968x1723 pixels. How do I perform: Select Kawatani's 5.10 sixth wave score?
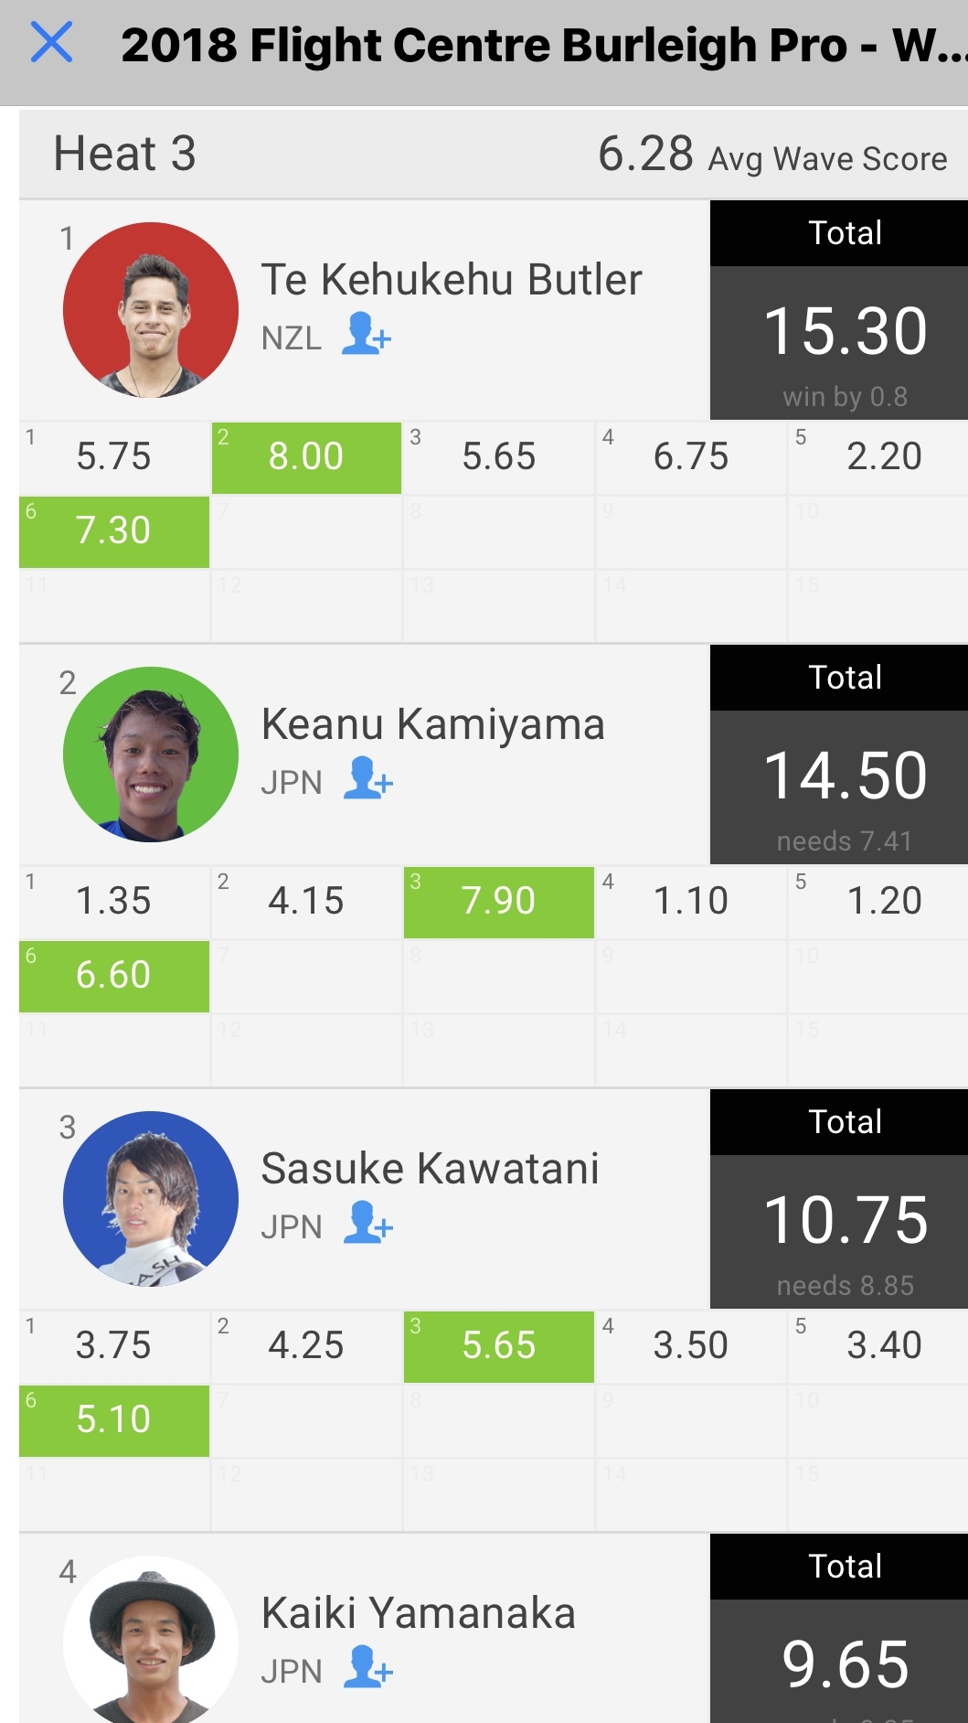click(114, 1420)
